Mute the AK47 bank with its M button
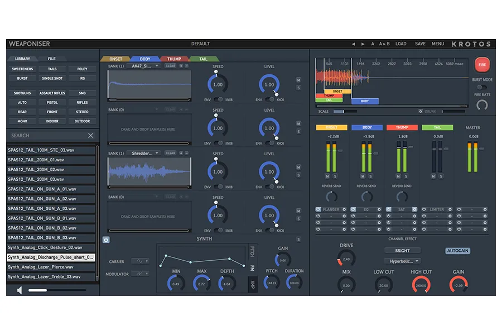502x335 pixels. (x=298, y=80)
